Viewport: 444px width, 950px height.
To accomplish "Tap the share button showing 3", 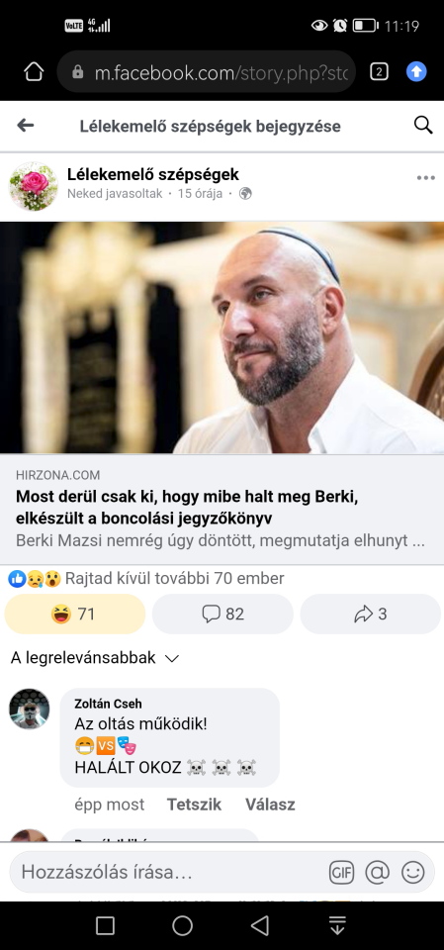I will click(371, 615).
